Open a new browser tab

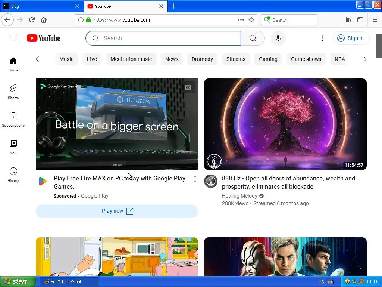[x=174, y=6]
